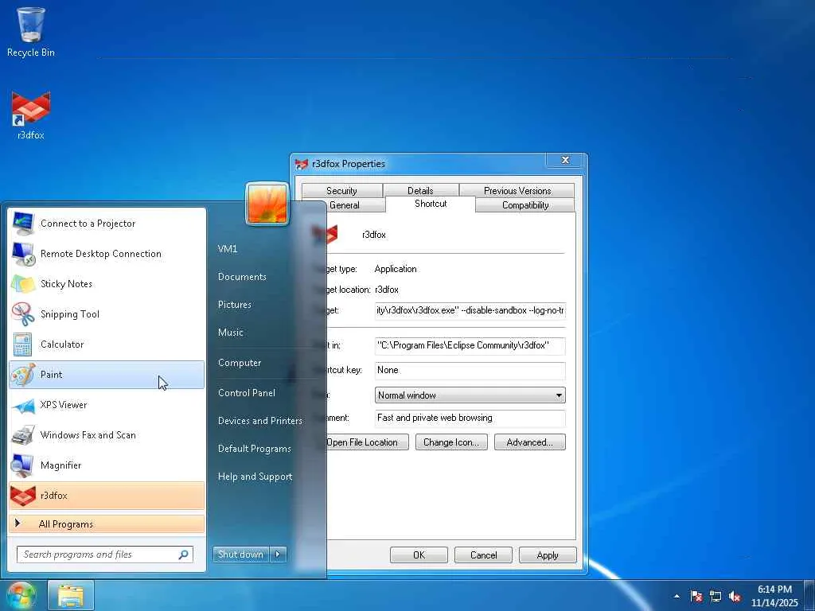Launch Remote Desktop Connection from Start menu
This screenshot has height=611, width=815.
[x=107, y=254]
